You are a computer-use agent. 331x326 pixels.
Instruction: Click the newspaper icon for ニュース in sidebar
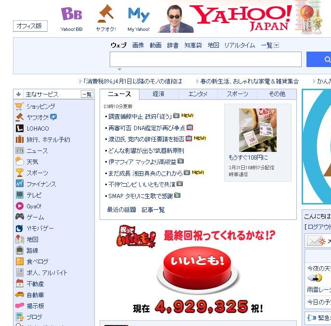coord(19,150)
